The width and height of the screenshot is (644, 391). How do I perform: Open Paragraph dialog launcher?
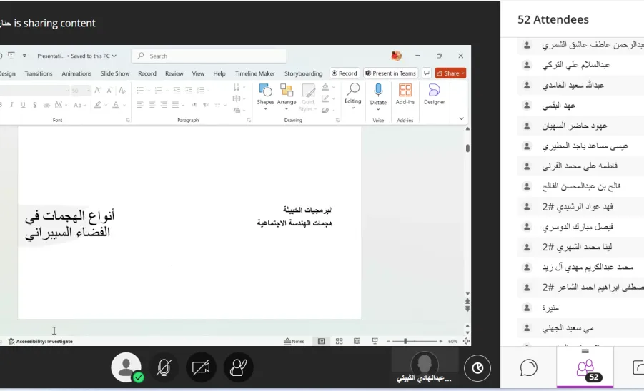tap(249, 120)
